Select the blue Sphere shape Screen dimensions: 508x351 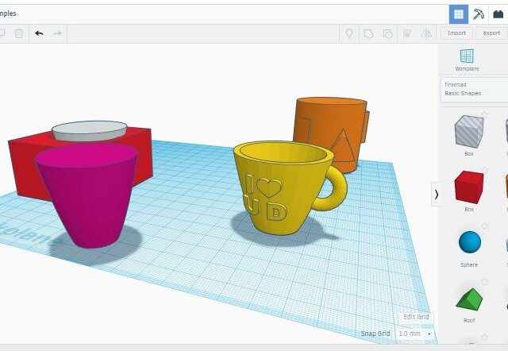[x=469, y=242]
